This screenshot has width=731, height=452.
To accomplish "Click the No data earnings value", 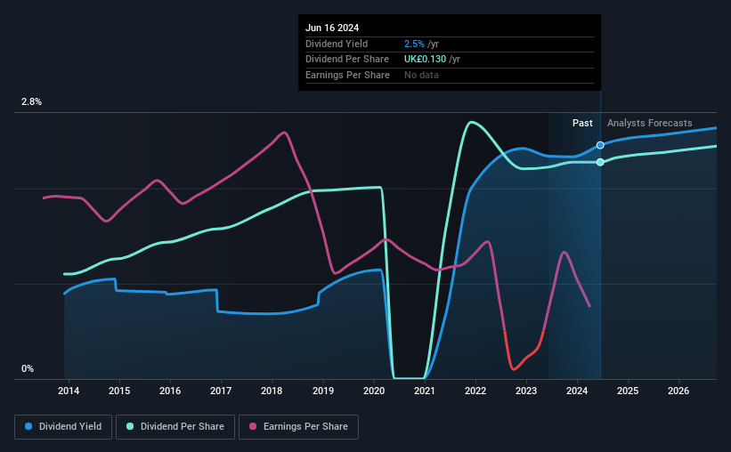I will [x=421, y=75].
